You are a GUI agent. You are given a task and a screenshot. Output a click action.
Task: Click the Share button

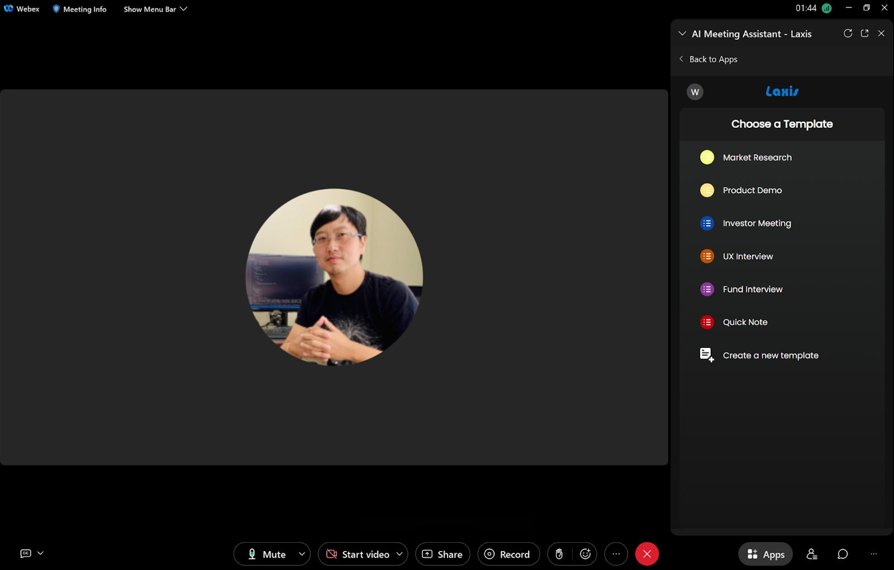[x=443, y=554]
